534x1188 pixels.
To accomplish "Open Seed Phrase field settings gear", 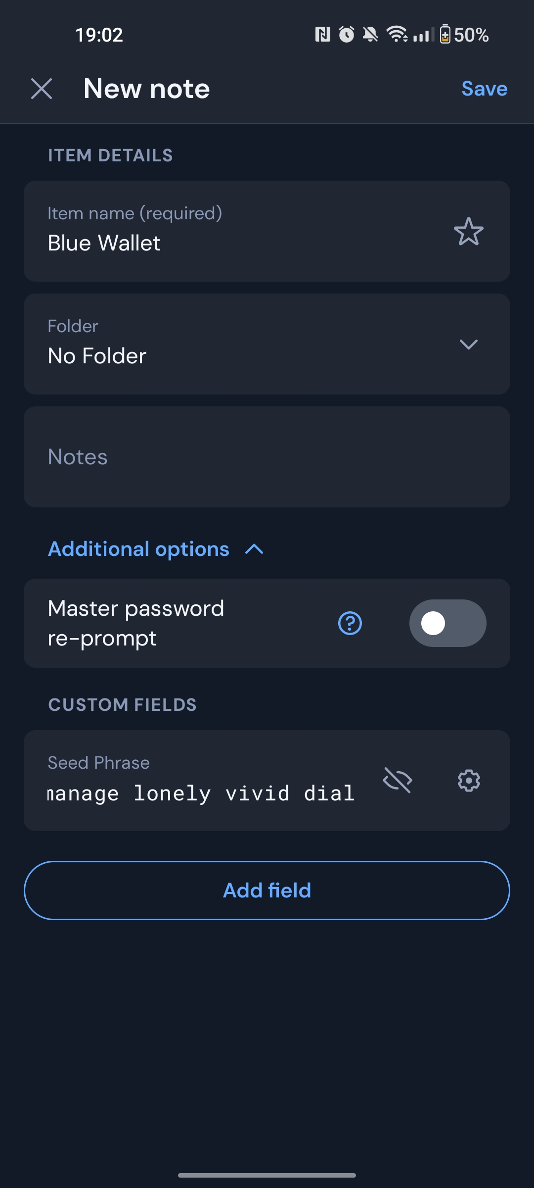I will (469, 781).
